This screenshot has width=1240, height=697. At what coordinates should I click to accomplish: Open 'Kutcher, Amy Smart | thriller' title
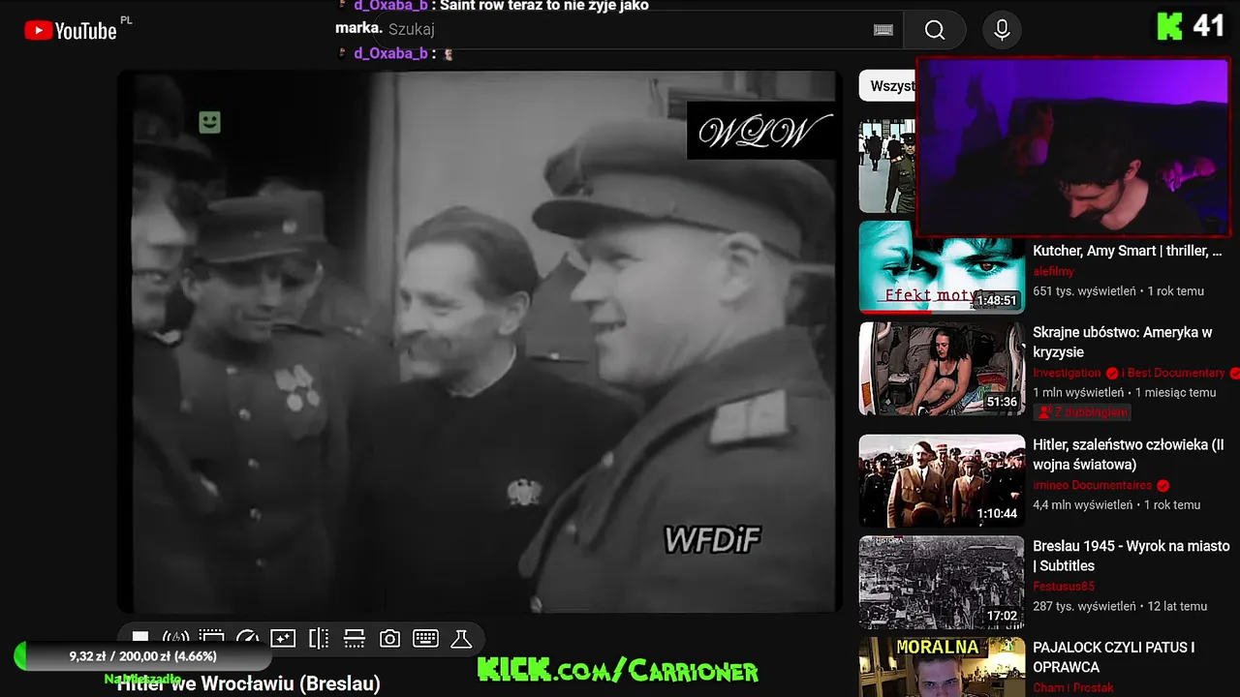[1127, 251]
